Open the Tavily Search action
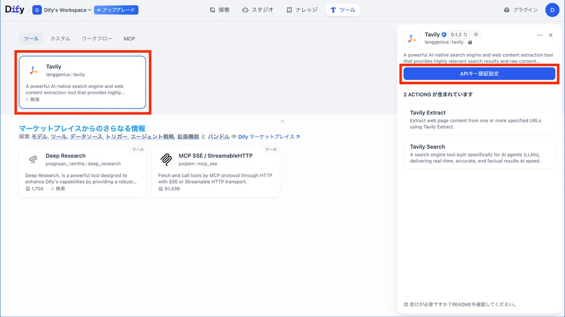The image size is (565, 317). tap(479, 153)
